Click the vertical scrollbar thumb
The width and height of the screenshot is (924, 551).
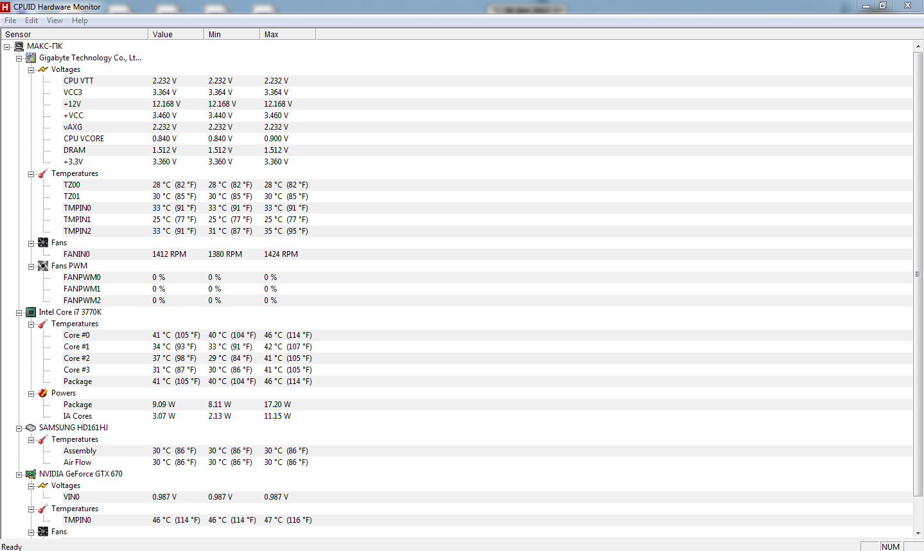tap(918, 274)
